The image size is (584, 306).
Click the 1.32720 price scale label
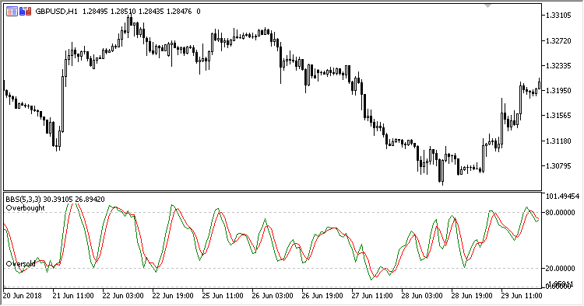(x=558, y=41)
